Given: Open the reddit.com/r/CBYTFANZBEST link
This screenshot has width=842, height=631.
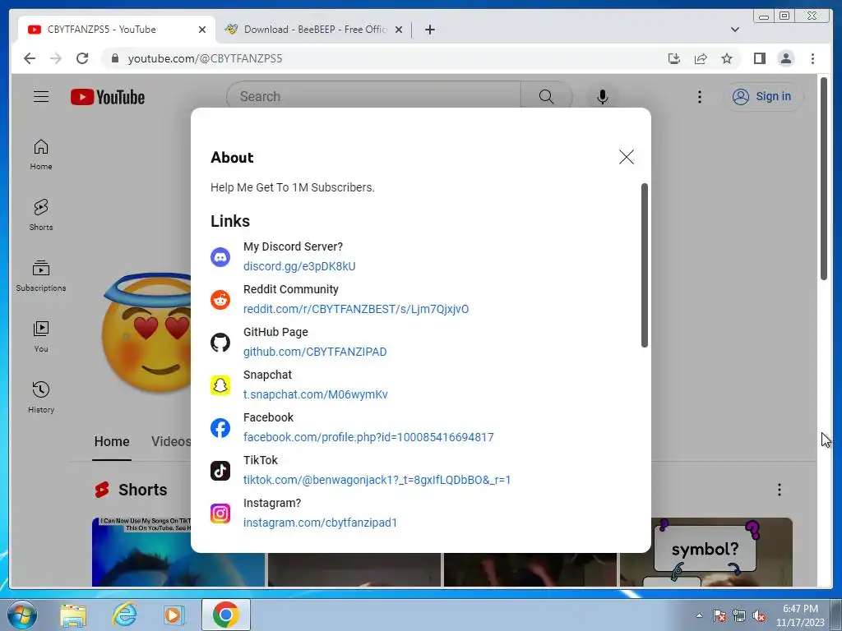Looking at the screenshot, I should 356,309.
